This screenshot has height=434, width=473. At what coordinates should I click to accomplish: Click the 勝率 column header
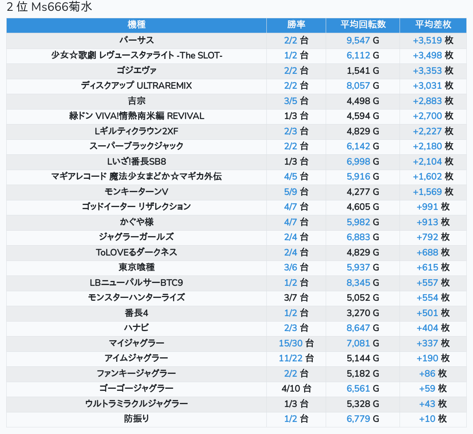click(x=296, y=25)
